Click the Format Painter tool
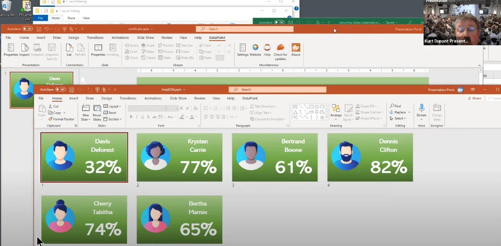 click(61, 119)
